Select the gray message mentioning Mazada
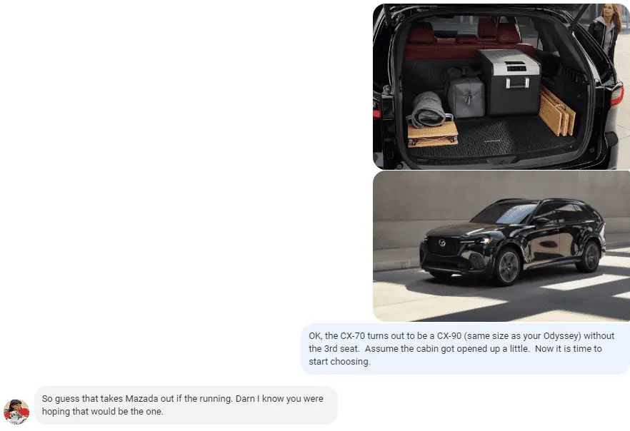Screen dimensions: 630x431 click(186, 405)
